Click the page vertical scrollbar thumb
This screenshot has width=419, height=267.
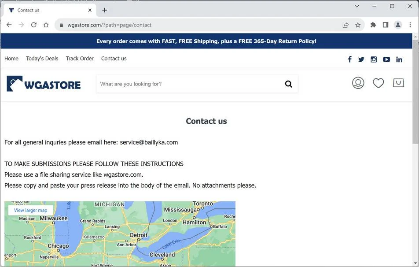(x=415, y=92)
